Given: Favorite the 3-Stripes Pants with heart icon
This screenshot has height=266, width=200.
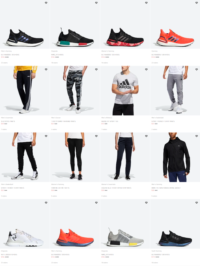Looking at the screenshot, I should [46, 69].
